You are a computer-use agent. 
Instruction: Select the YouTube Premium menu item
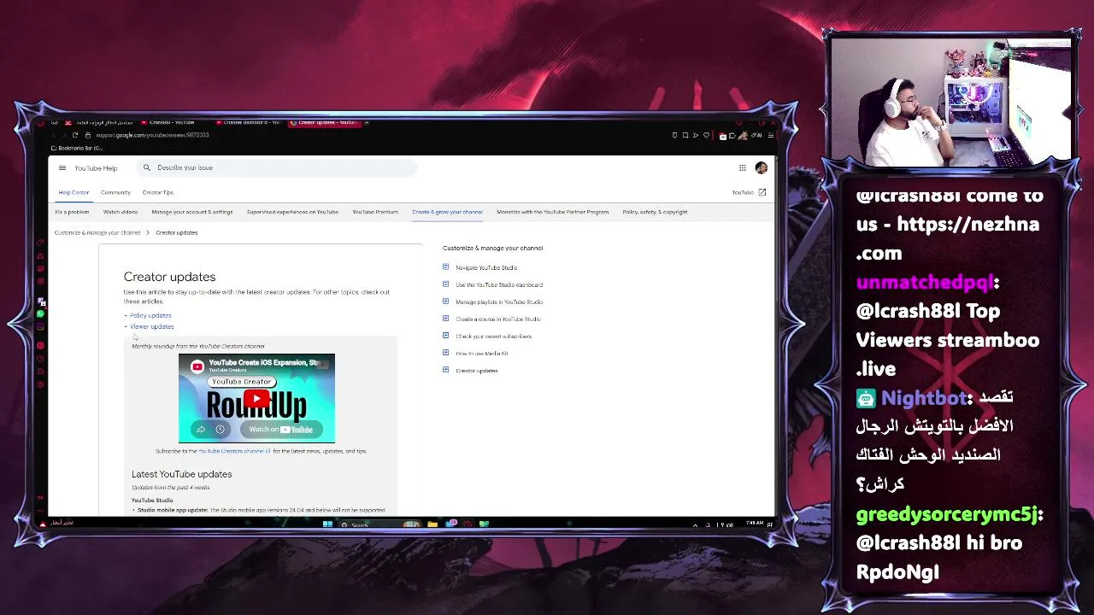tap(375, 212)
